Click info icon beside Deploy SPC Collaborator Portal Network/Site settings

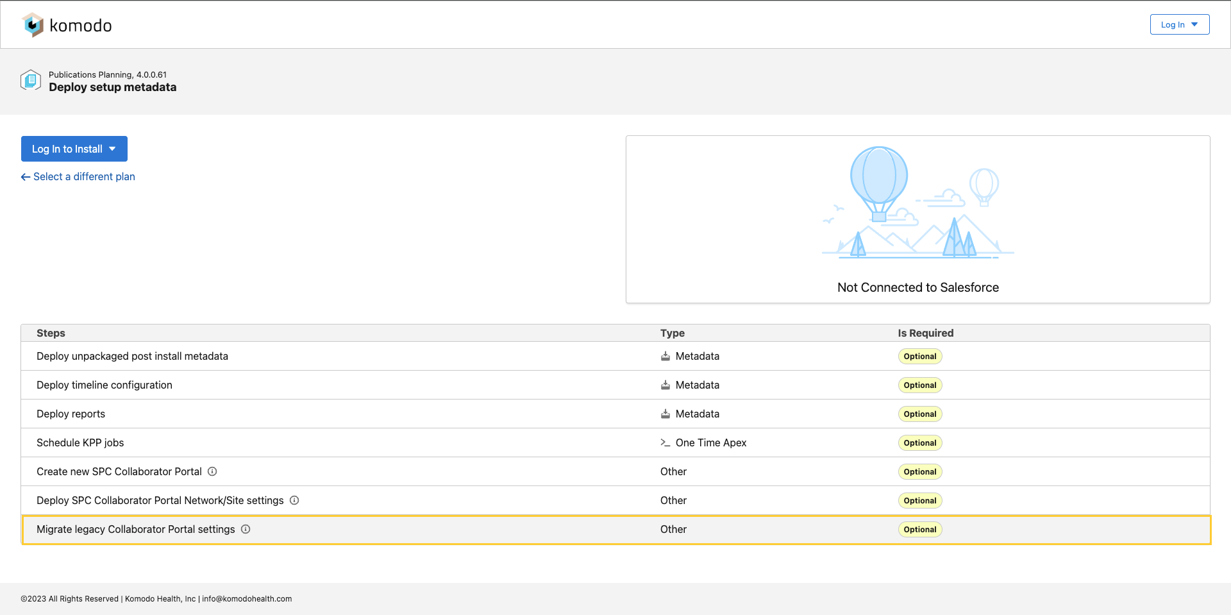point(294,500)
